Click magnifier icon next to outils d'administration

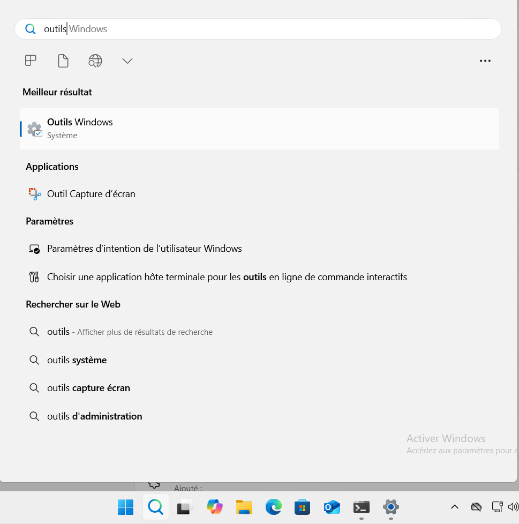point(34,416)
